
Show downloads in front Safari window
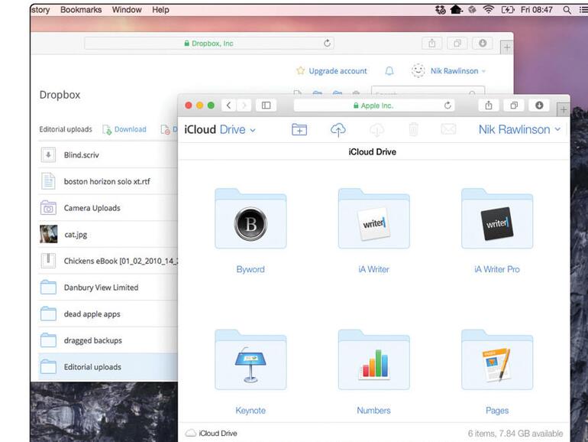pyautogui.click(x=539, y=106)
